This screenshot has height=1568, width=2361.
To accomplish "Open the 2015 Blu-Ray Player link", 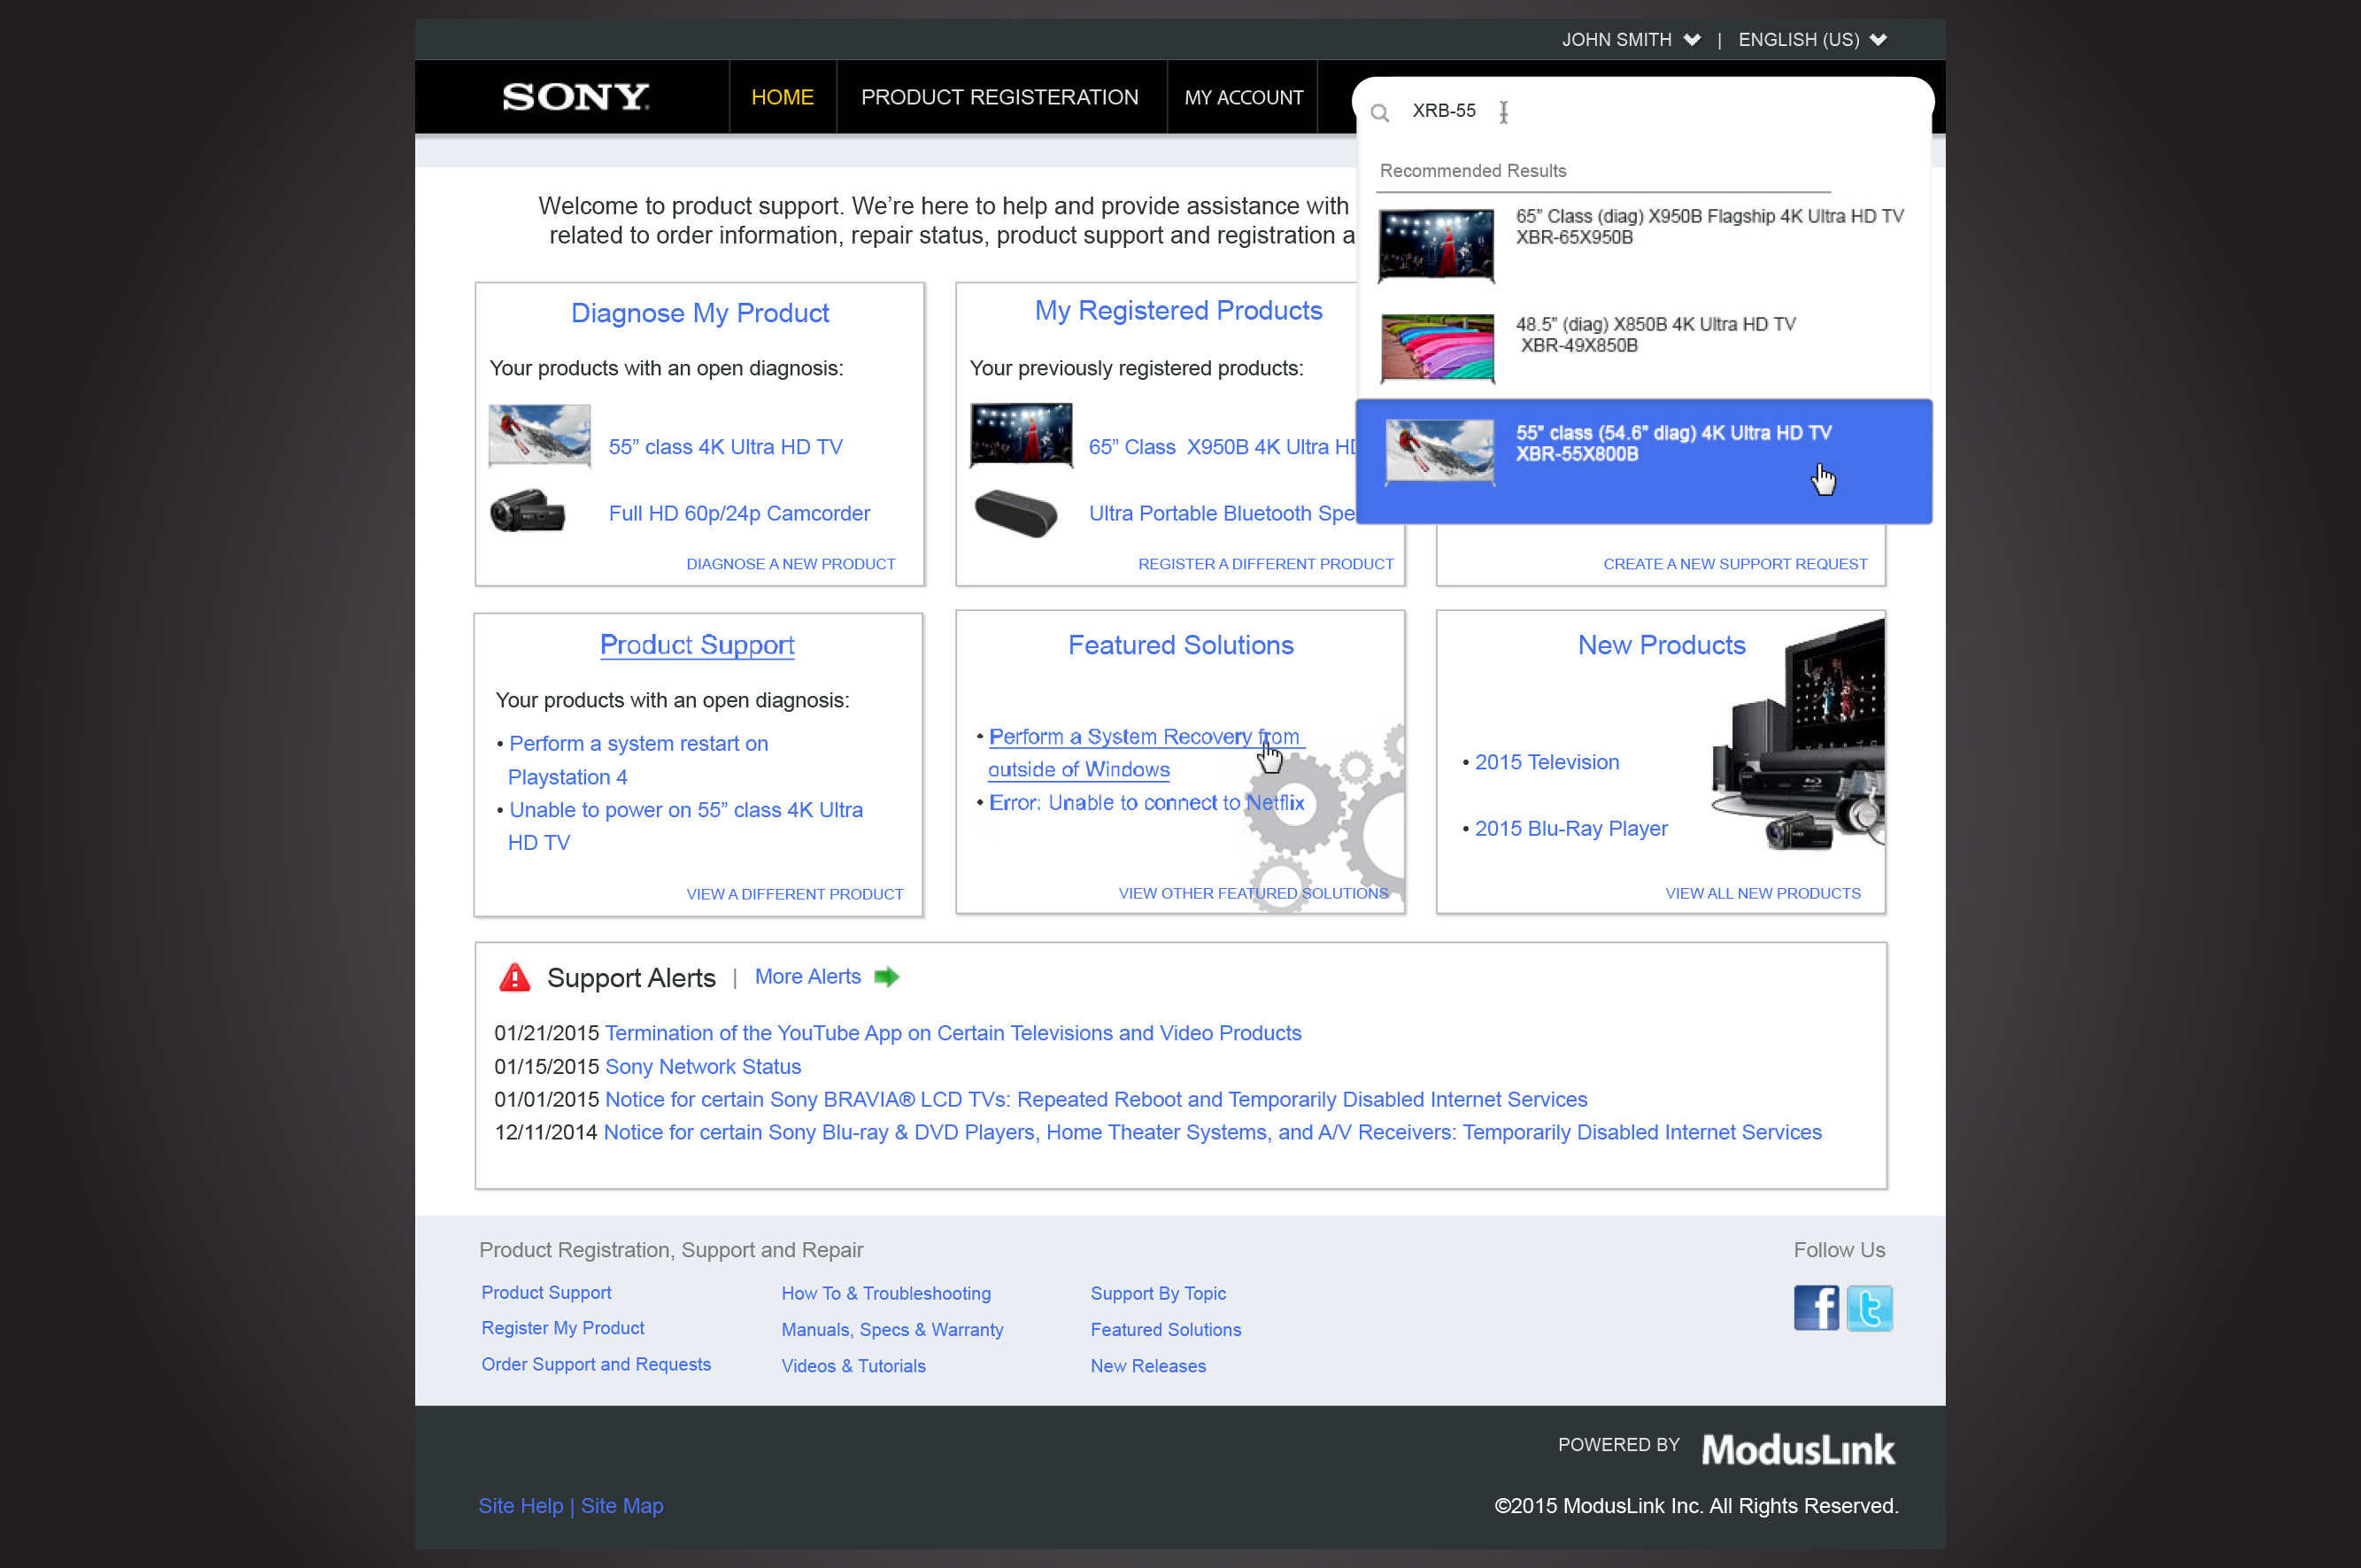I will tap(1571, 828).
